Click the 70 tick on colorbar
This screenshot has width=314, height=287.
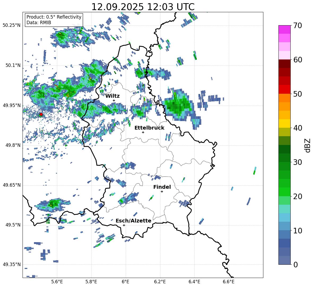pyautogui.click(x=297, y=25)
